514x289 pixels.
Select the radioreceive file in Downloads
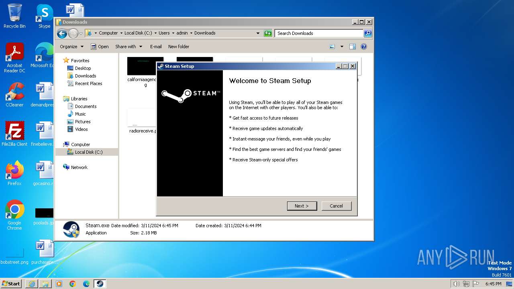[142, 121]
